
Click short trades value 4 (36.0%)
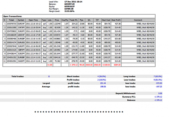tap(102, 76)
